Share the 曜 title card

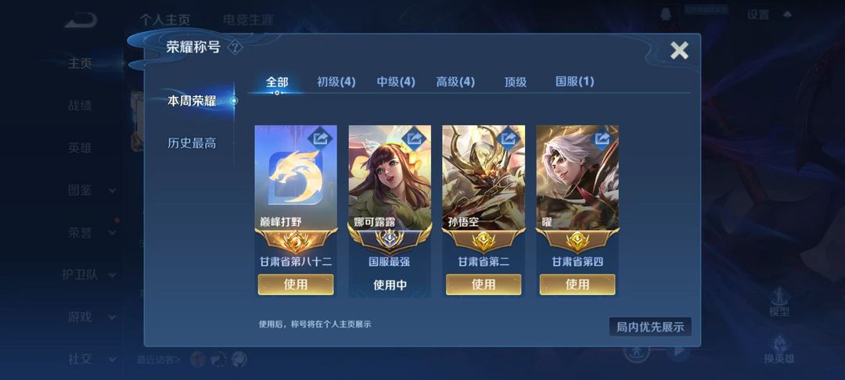(x=602, y=139)
